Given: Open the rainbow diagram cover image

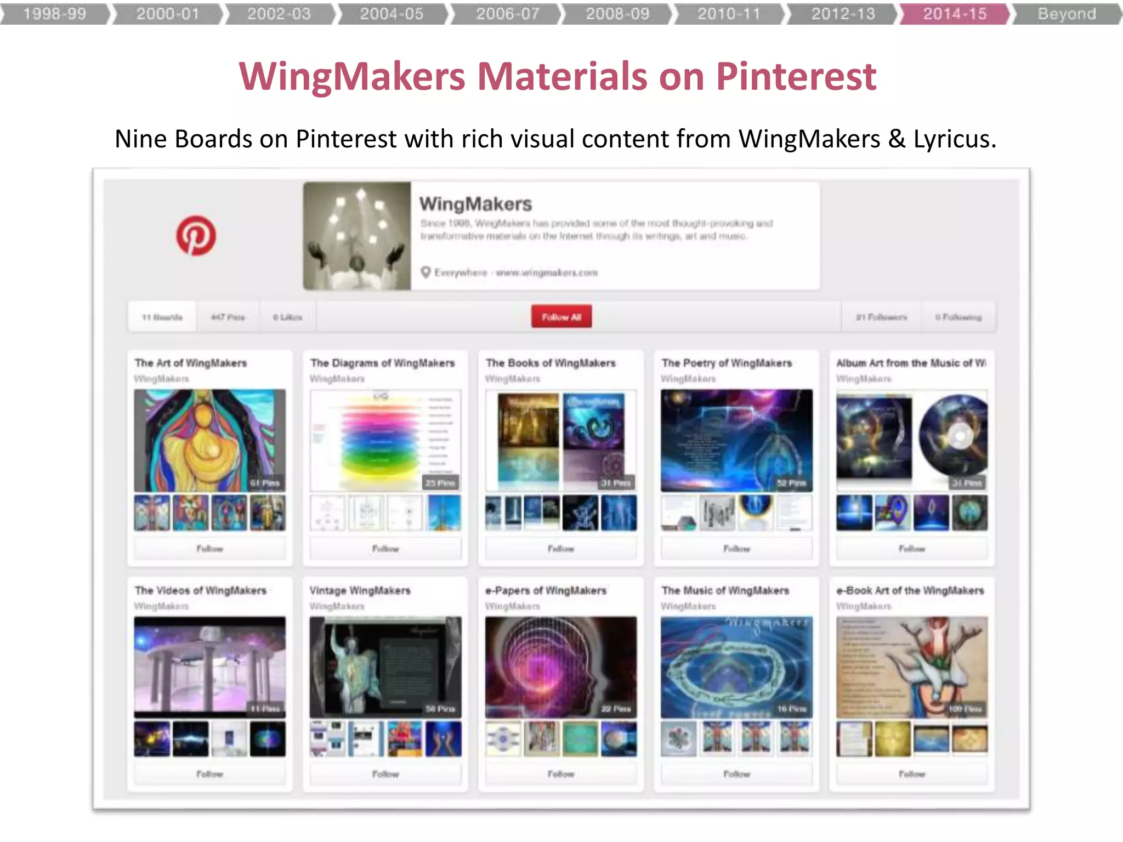Looking at the screenshot, I should [385, 440].
